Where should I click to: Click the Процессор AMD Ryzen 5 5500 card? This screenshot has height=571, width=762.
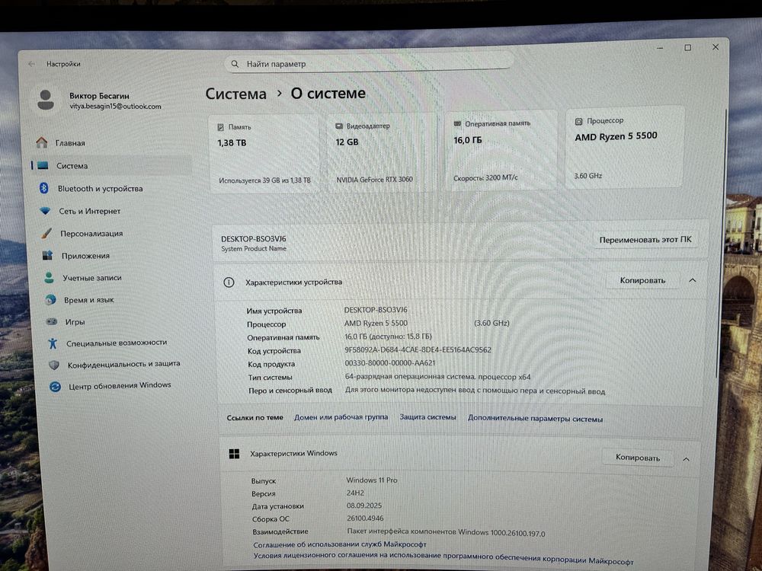tap(625, 147)
